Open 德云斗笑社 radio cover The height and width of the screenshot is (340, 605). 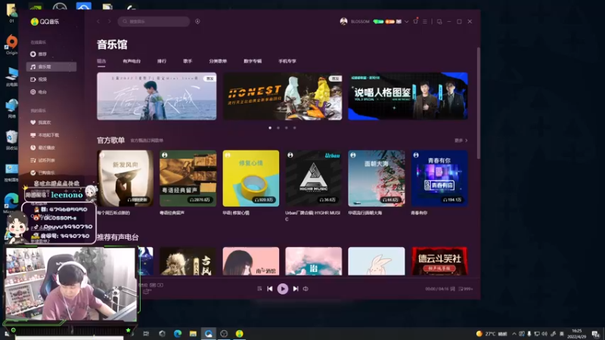(439, 261)
